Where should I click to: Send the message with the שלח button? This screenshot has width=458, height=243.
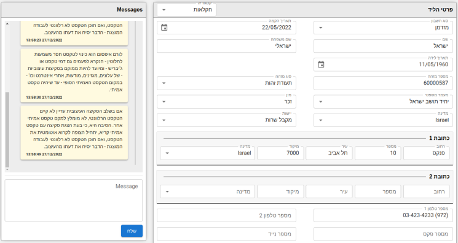[132, 231]
